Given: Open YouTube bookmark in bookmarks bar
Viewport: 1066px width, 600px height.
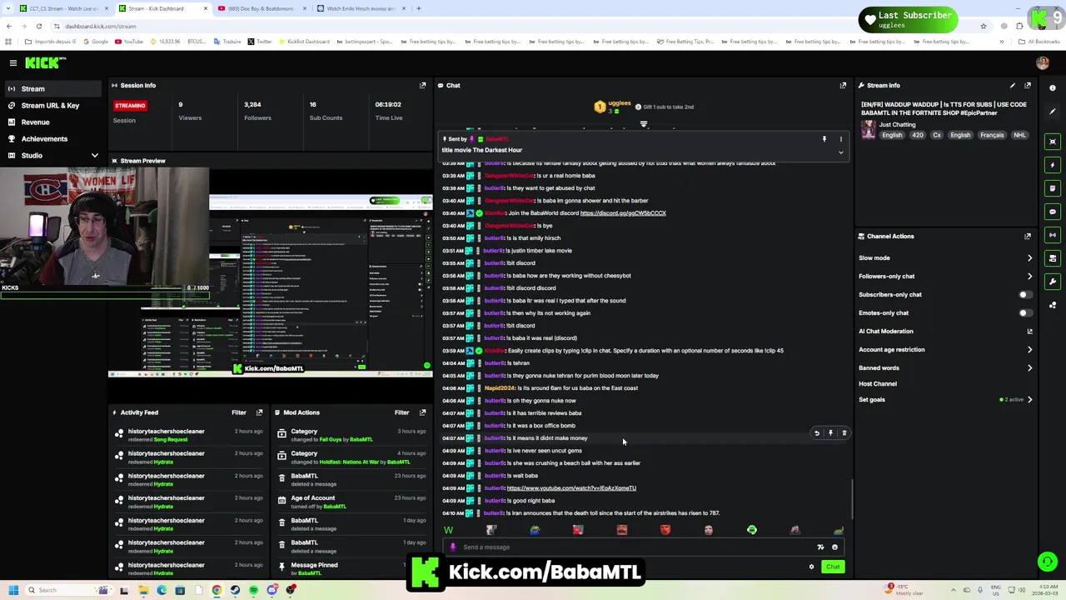Looking at the screenshot, I should click(x=129, y=42).
